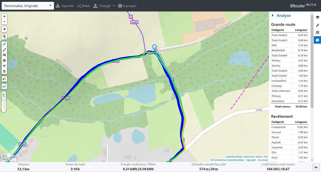This screenshot has height=172, width=321.
Task: Open the map search magnifier
Action: pyautogui.click(x=4, y=37)
